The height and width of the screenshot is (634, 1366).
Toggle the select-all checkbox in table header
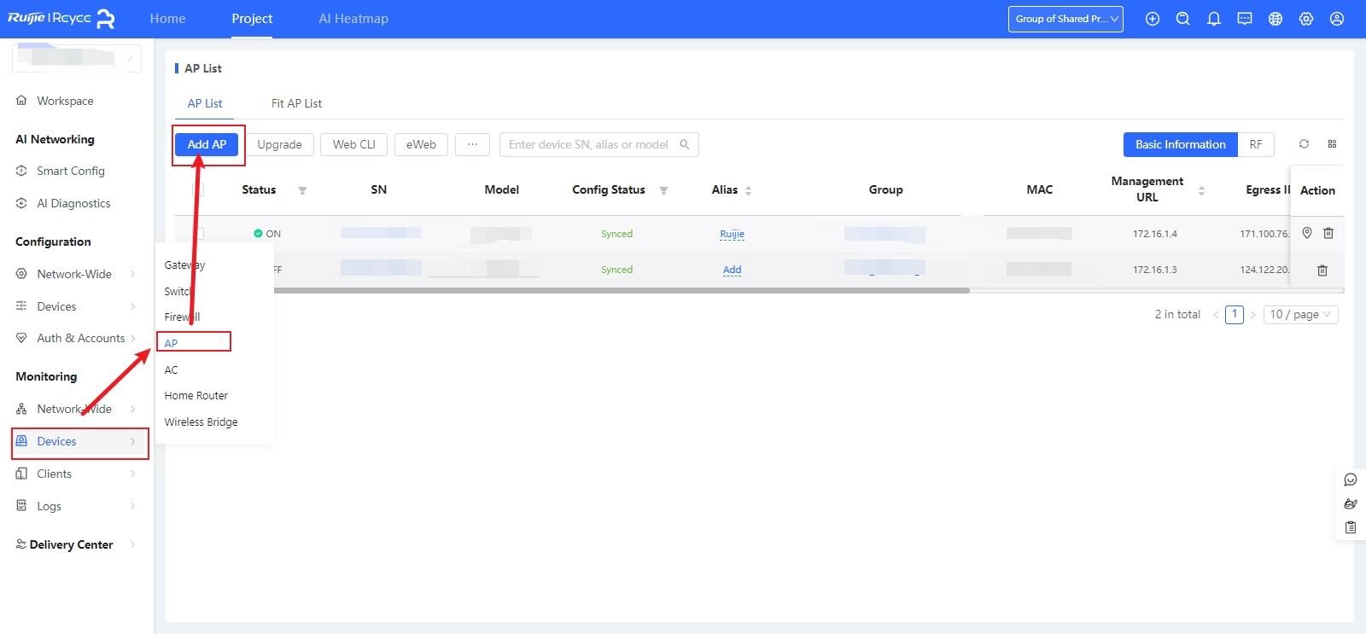[x=199, y=189]
